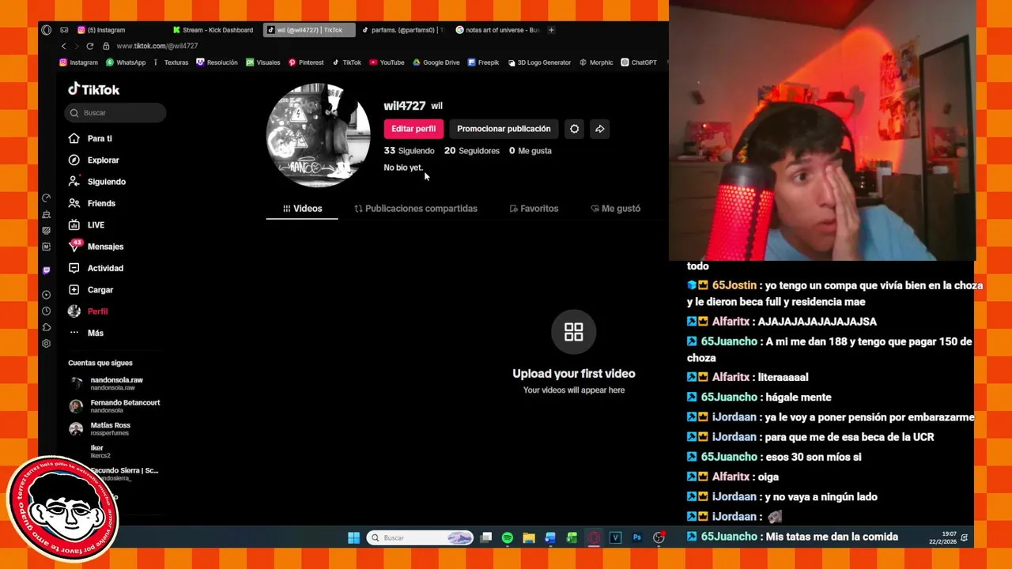Open OBS Studio from the taskbar
Image resolution: width=1012 pixels, height=569 pixels.
point(659,538)
